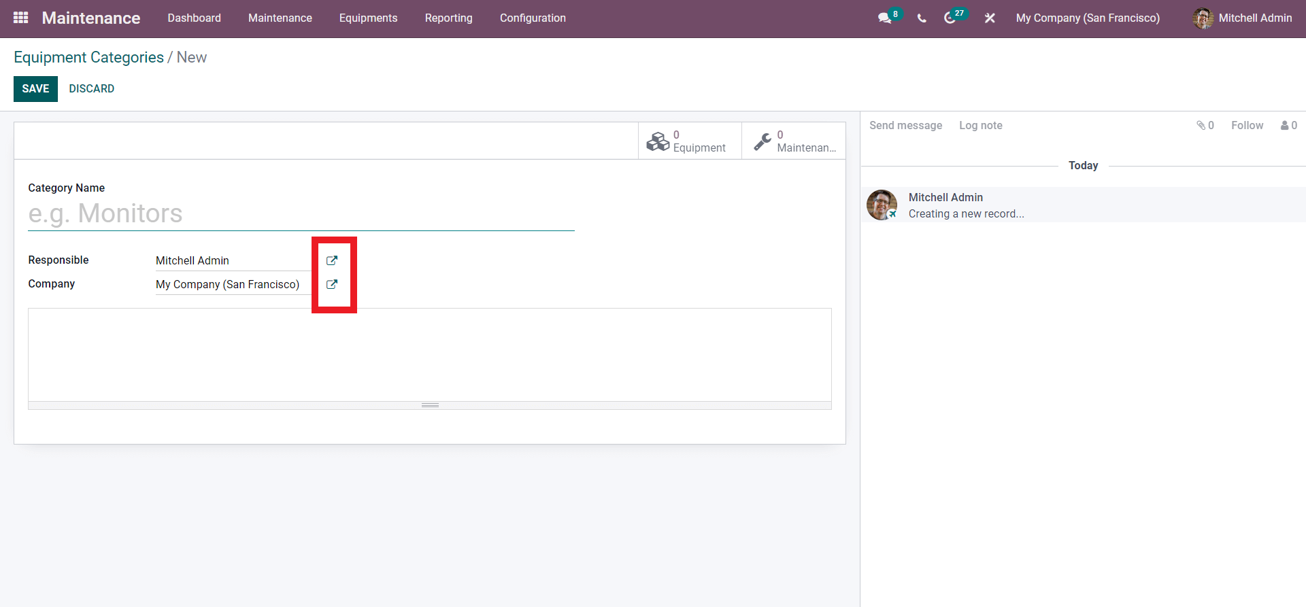Open the Maintenance menu item
The image size is (1306, 607).
click(x=280, y=18)
